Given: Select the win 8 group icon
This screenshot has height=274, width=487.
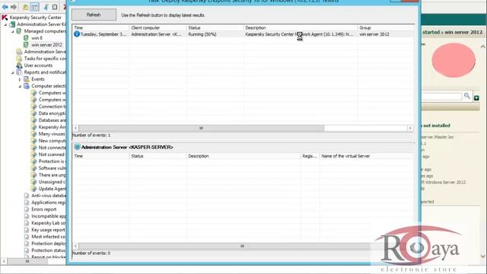Looking at the screenshot, I should [x=27, y=38].
